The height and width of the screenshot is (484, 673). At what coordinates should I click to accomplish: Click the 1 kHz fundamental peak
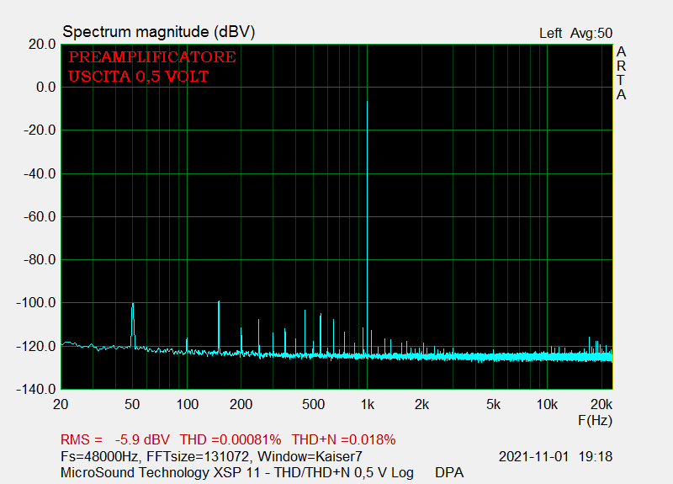(x=367, y=227)
